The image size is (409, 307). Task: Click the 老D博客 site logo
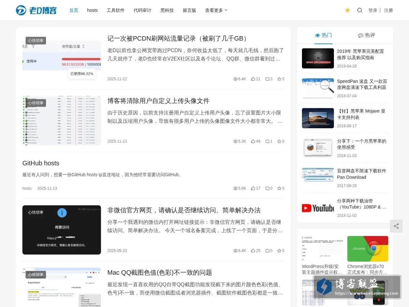click(x=36, y=10)
